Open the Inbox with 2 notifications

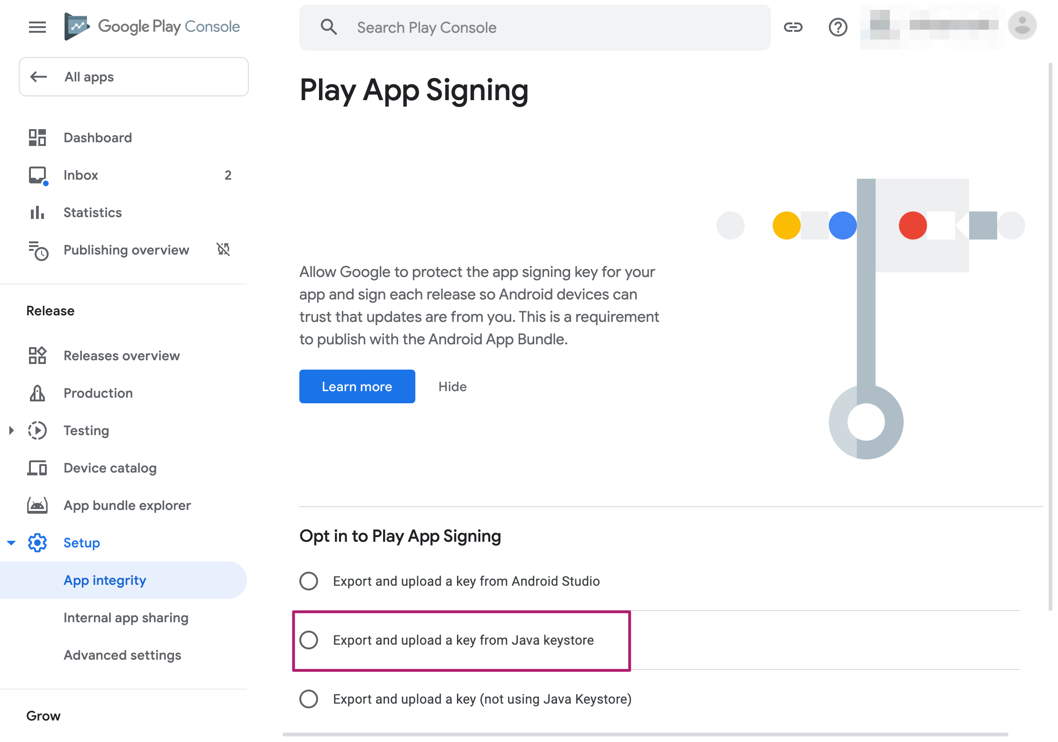pos(80,175)
